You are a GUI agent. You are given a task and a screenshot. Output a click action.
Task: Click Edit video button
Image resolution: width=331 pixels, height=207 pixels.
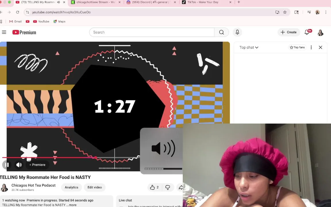click(x=95, y=187)
